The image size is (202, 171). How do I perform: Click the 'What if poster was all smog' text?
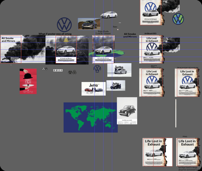(55, 34)
